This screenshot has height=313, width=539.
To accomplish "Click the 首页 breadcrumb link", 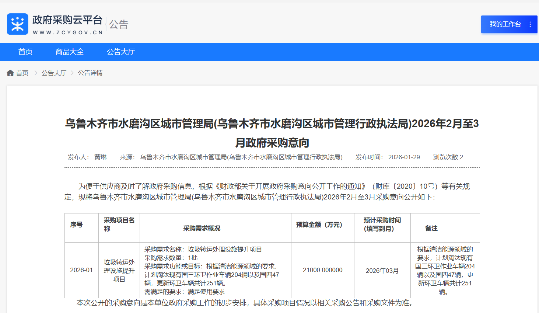I will 22,73.
